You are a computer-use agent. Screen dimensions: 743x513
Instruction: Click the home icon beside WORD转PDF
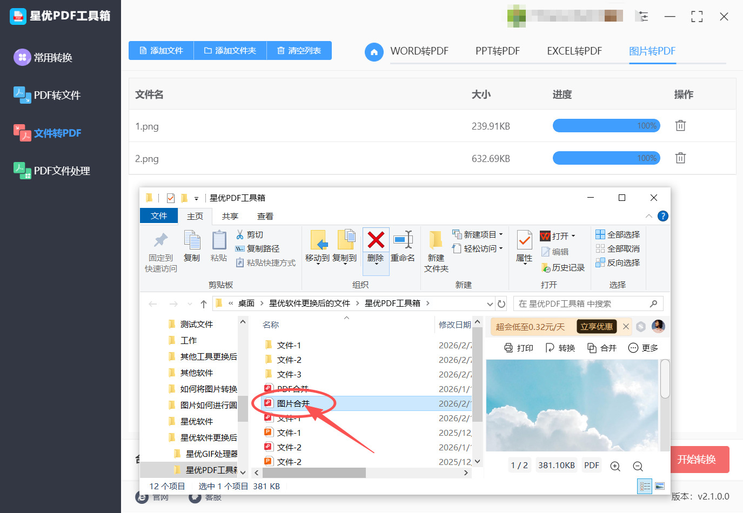coord(374,52)
